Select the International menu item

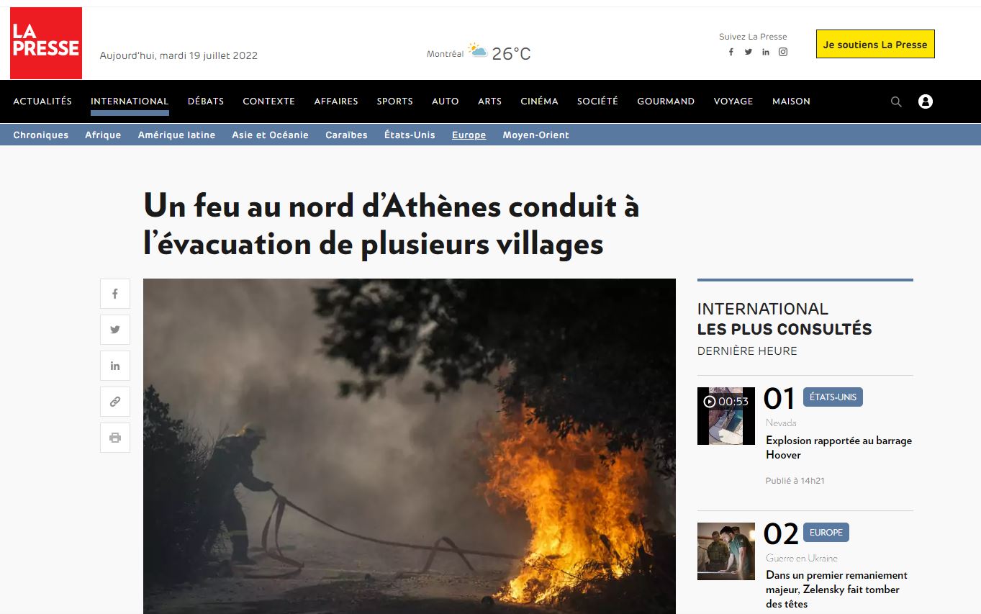[130, 101]
